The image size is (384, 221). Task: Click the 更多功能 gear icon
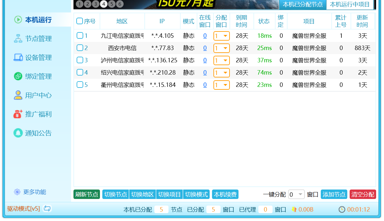pos(17,192)
